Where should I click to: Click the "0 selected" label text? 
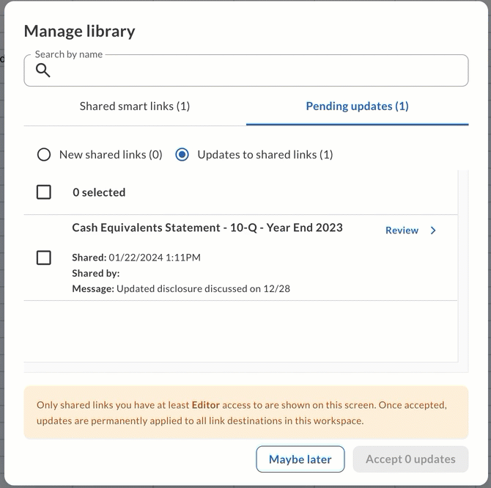99,192
